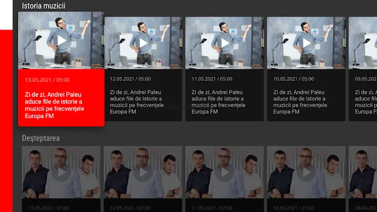Select the partially visible 30.04 Deșteptarea card

click(363, 179)
